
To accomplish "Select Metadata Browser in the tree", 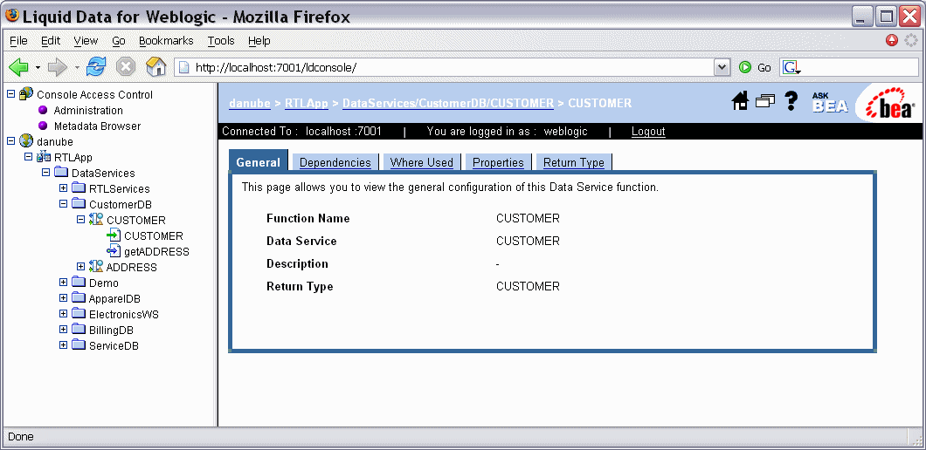I will pos(98,126).
